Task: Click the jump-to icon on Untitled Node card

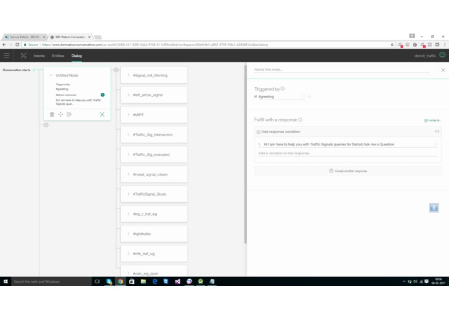Action: (69, 114)
